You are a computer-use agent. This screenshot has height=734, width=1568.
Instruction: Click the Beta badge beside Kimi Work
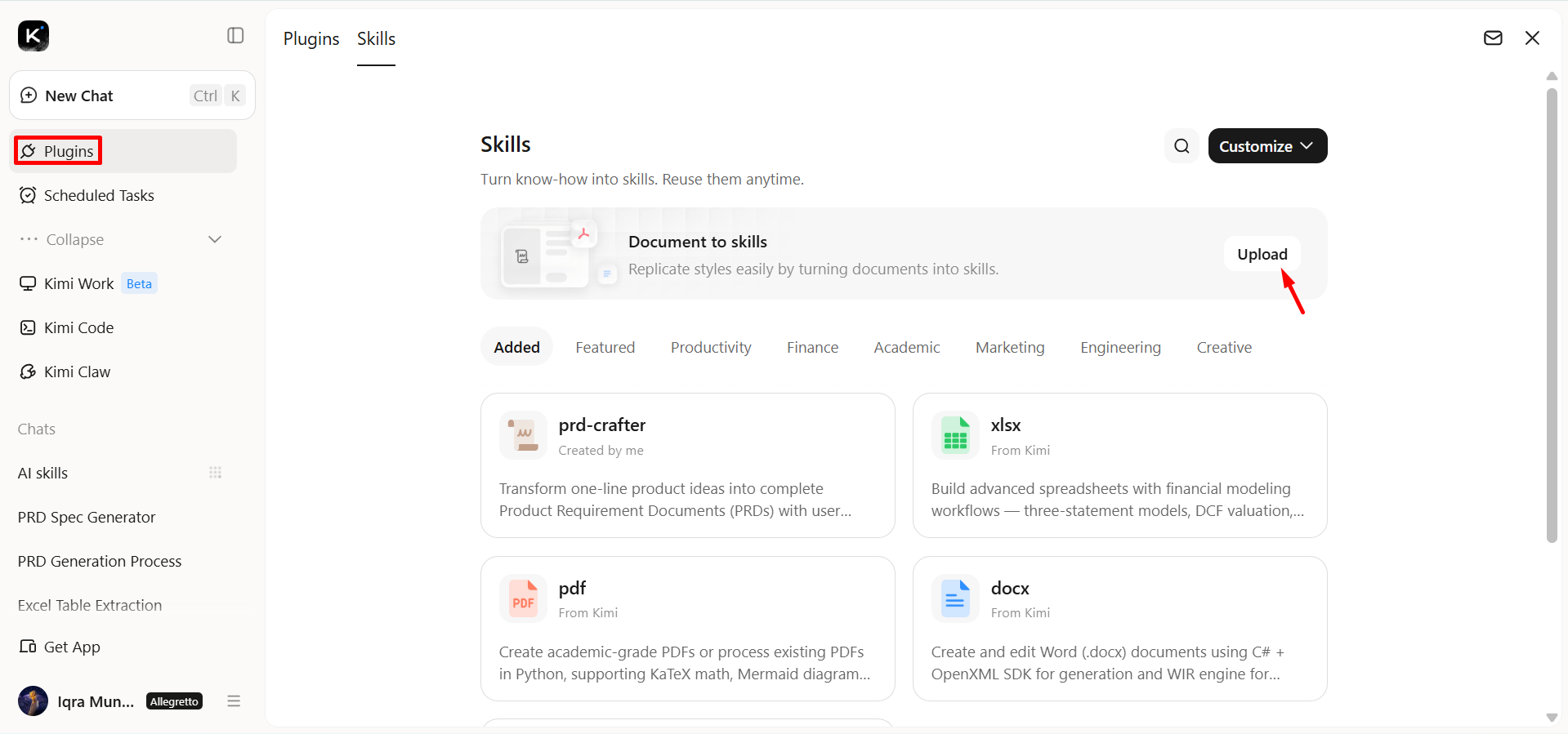[139, 283]
